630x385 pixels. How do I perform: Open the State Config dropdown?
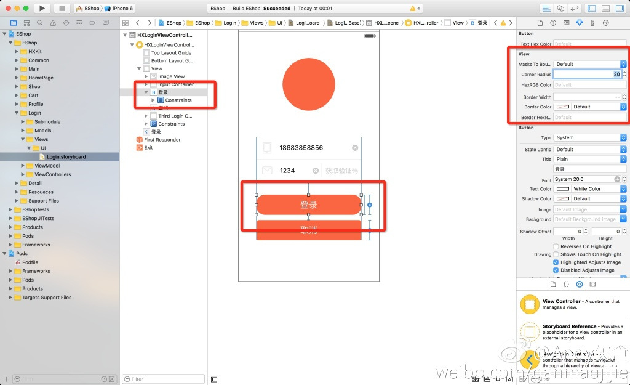coord(590,149)
